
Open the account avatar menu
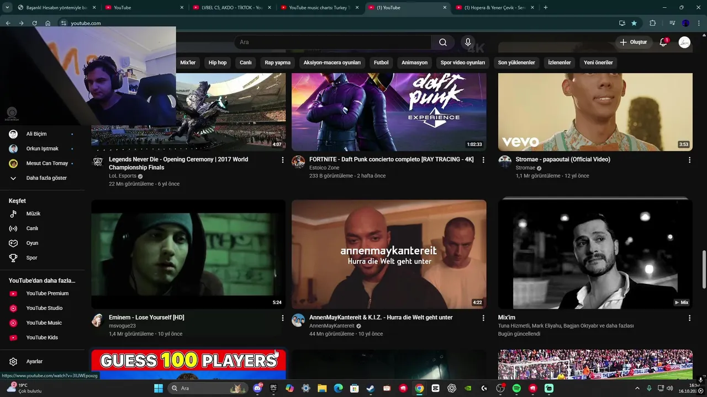(684, 42)
